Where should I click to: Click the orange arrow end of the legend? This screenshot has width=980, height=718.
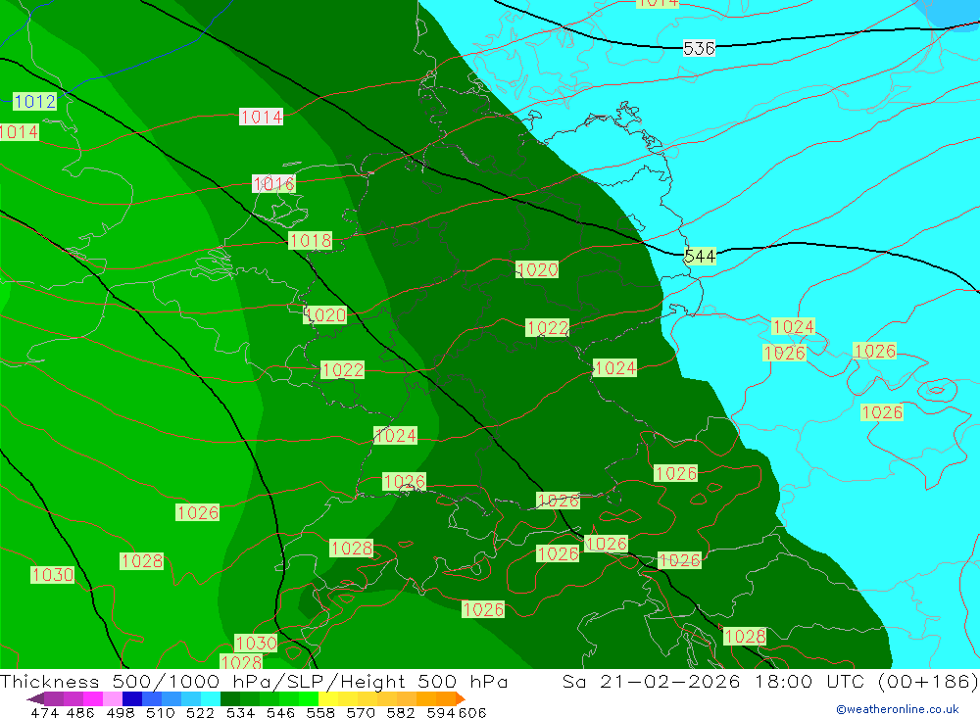[461, 698]
